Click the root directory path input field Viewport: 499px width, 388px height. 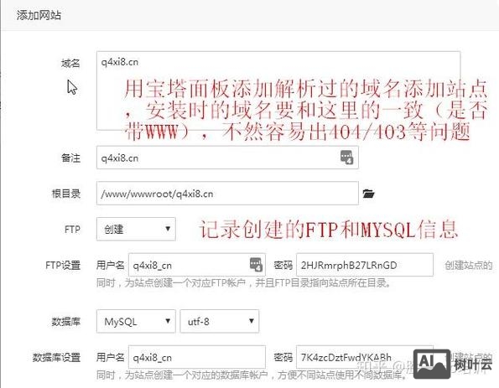[227, 194]
